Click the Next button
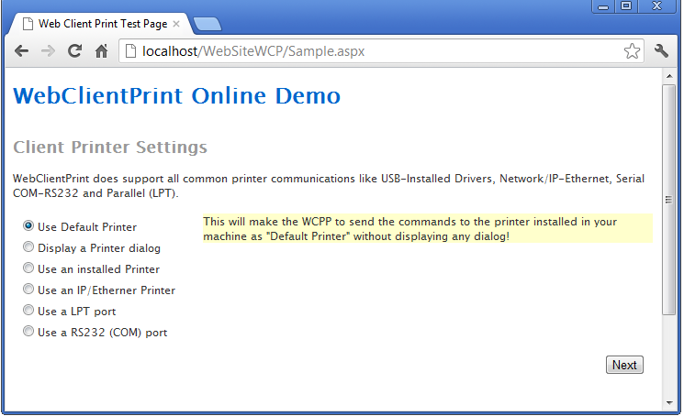The height and width of the screenshot is (416, 684). coord(624,365)
